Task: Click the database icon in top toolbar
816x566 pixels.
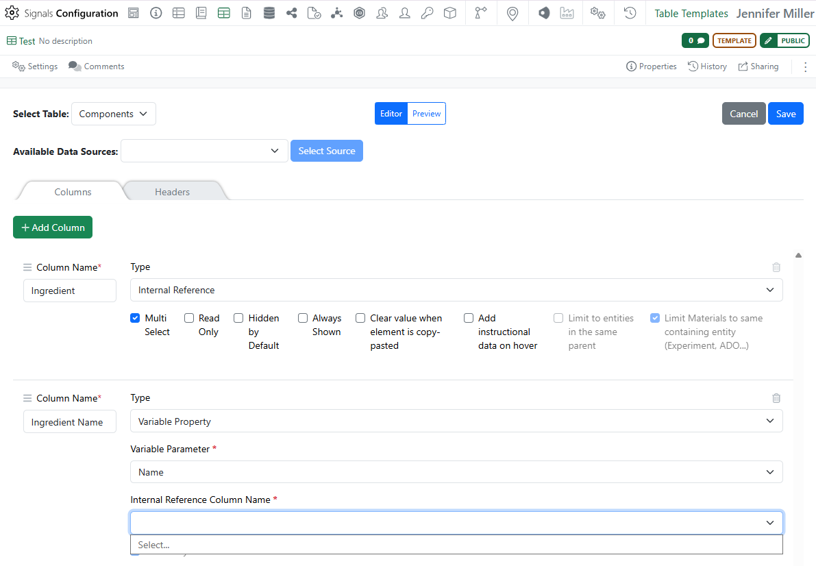Action: pyautogui.click(x=269, y=13)
